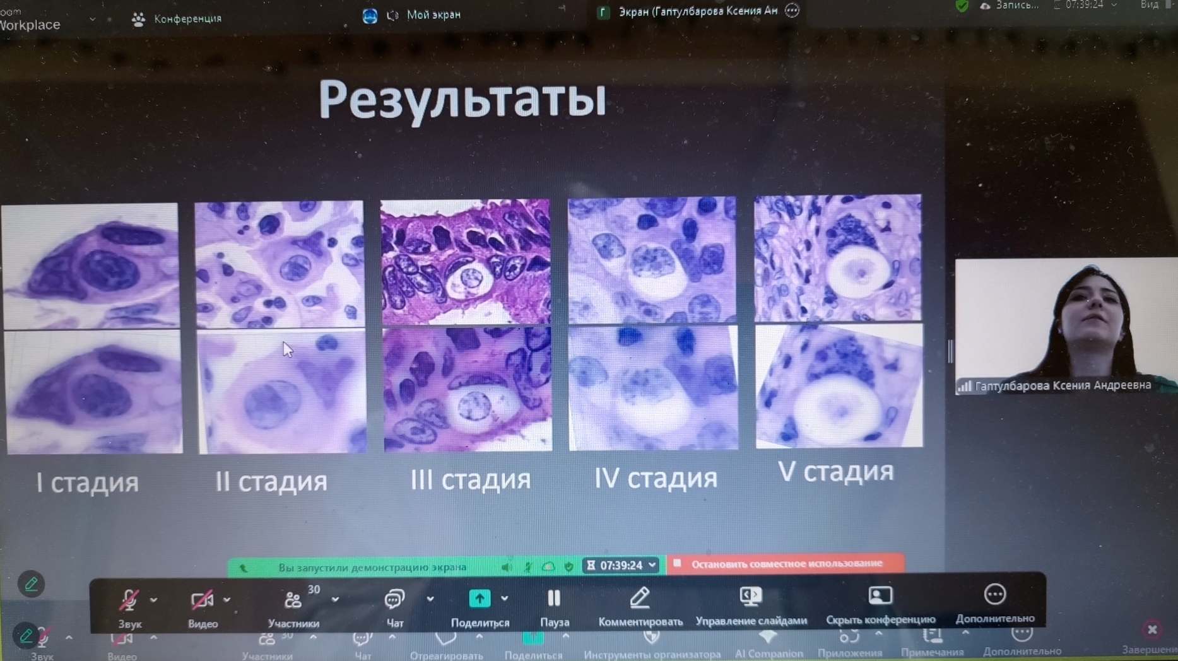The height and width of the screenshot is (661, 1178).
Task: Click Поделиться in the bottom meeting bar
Action: coord(533,646)
